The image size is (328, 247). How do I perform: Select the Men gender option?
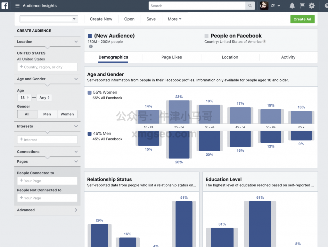point(47,114)
